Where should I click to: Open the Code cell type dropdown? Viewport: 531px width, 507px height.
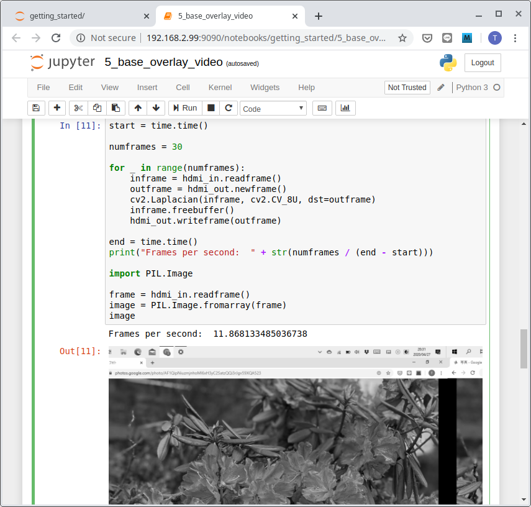point(273,109)
